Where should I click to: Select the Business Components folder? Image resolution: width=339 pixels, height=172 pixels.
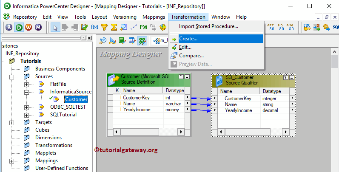click(60, 69)
